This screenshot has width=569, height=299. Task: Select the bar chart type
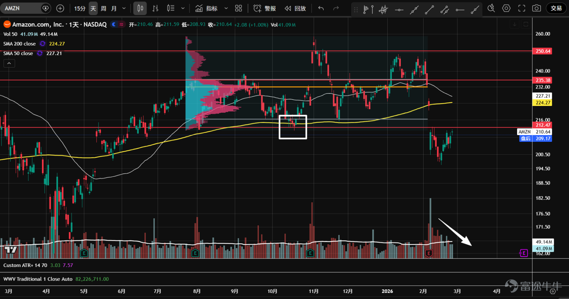coord(155,8)
